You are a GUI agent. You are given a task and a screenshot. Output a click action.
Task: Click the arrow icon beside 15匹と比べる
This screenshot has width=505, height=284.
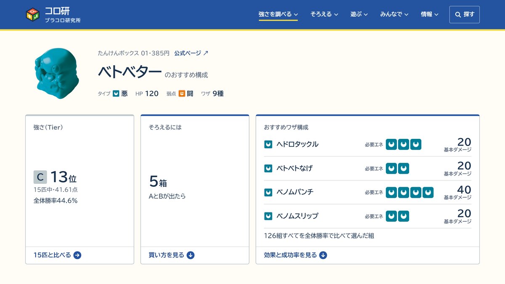(x=77, y=255)
